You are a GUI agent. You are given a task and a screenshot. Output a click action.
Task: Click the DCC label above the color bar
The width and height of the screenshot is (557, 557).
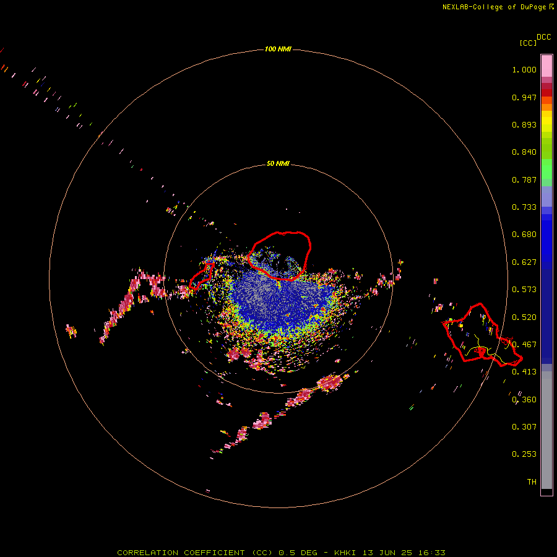tap(544, 37)
